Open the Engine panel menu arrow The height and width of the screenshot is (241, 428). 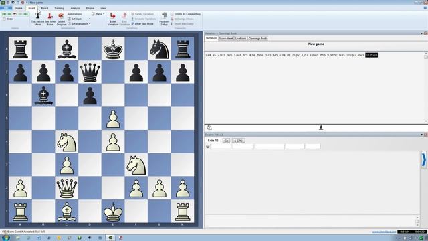click(421, 135)
